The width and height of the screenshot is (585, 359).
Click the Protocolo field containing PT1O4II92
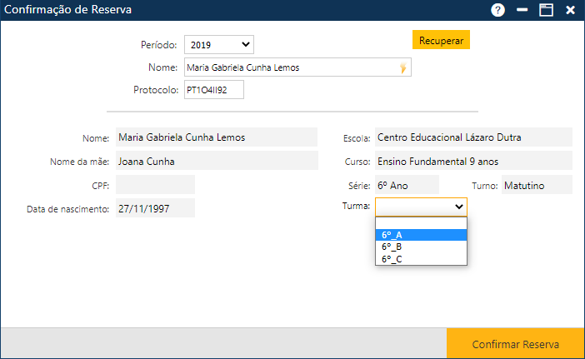coord(213,89)
